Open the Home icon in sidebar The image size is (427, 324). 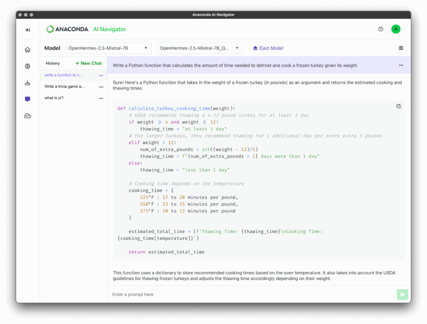pos(28,50)
